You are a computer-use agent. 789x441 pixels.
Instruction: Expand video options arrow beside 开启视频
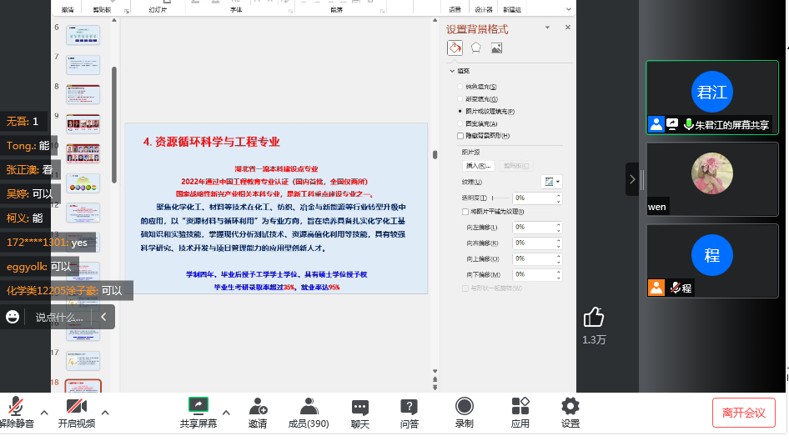coord(105,412)
